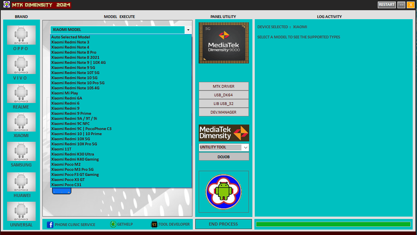Image resolution: width=417 pixels, height=235 pixels.
Task: Open DEV.MANAGER
Action: point(224,112)
